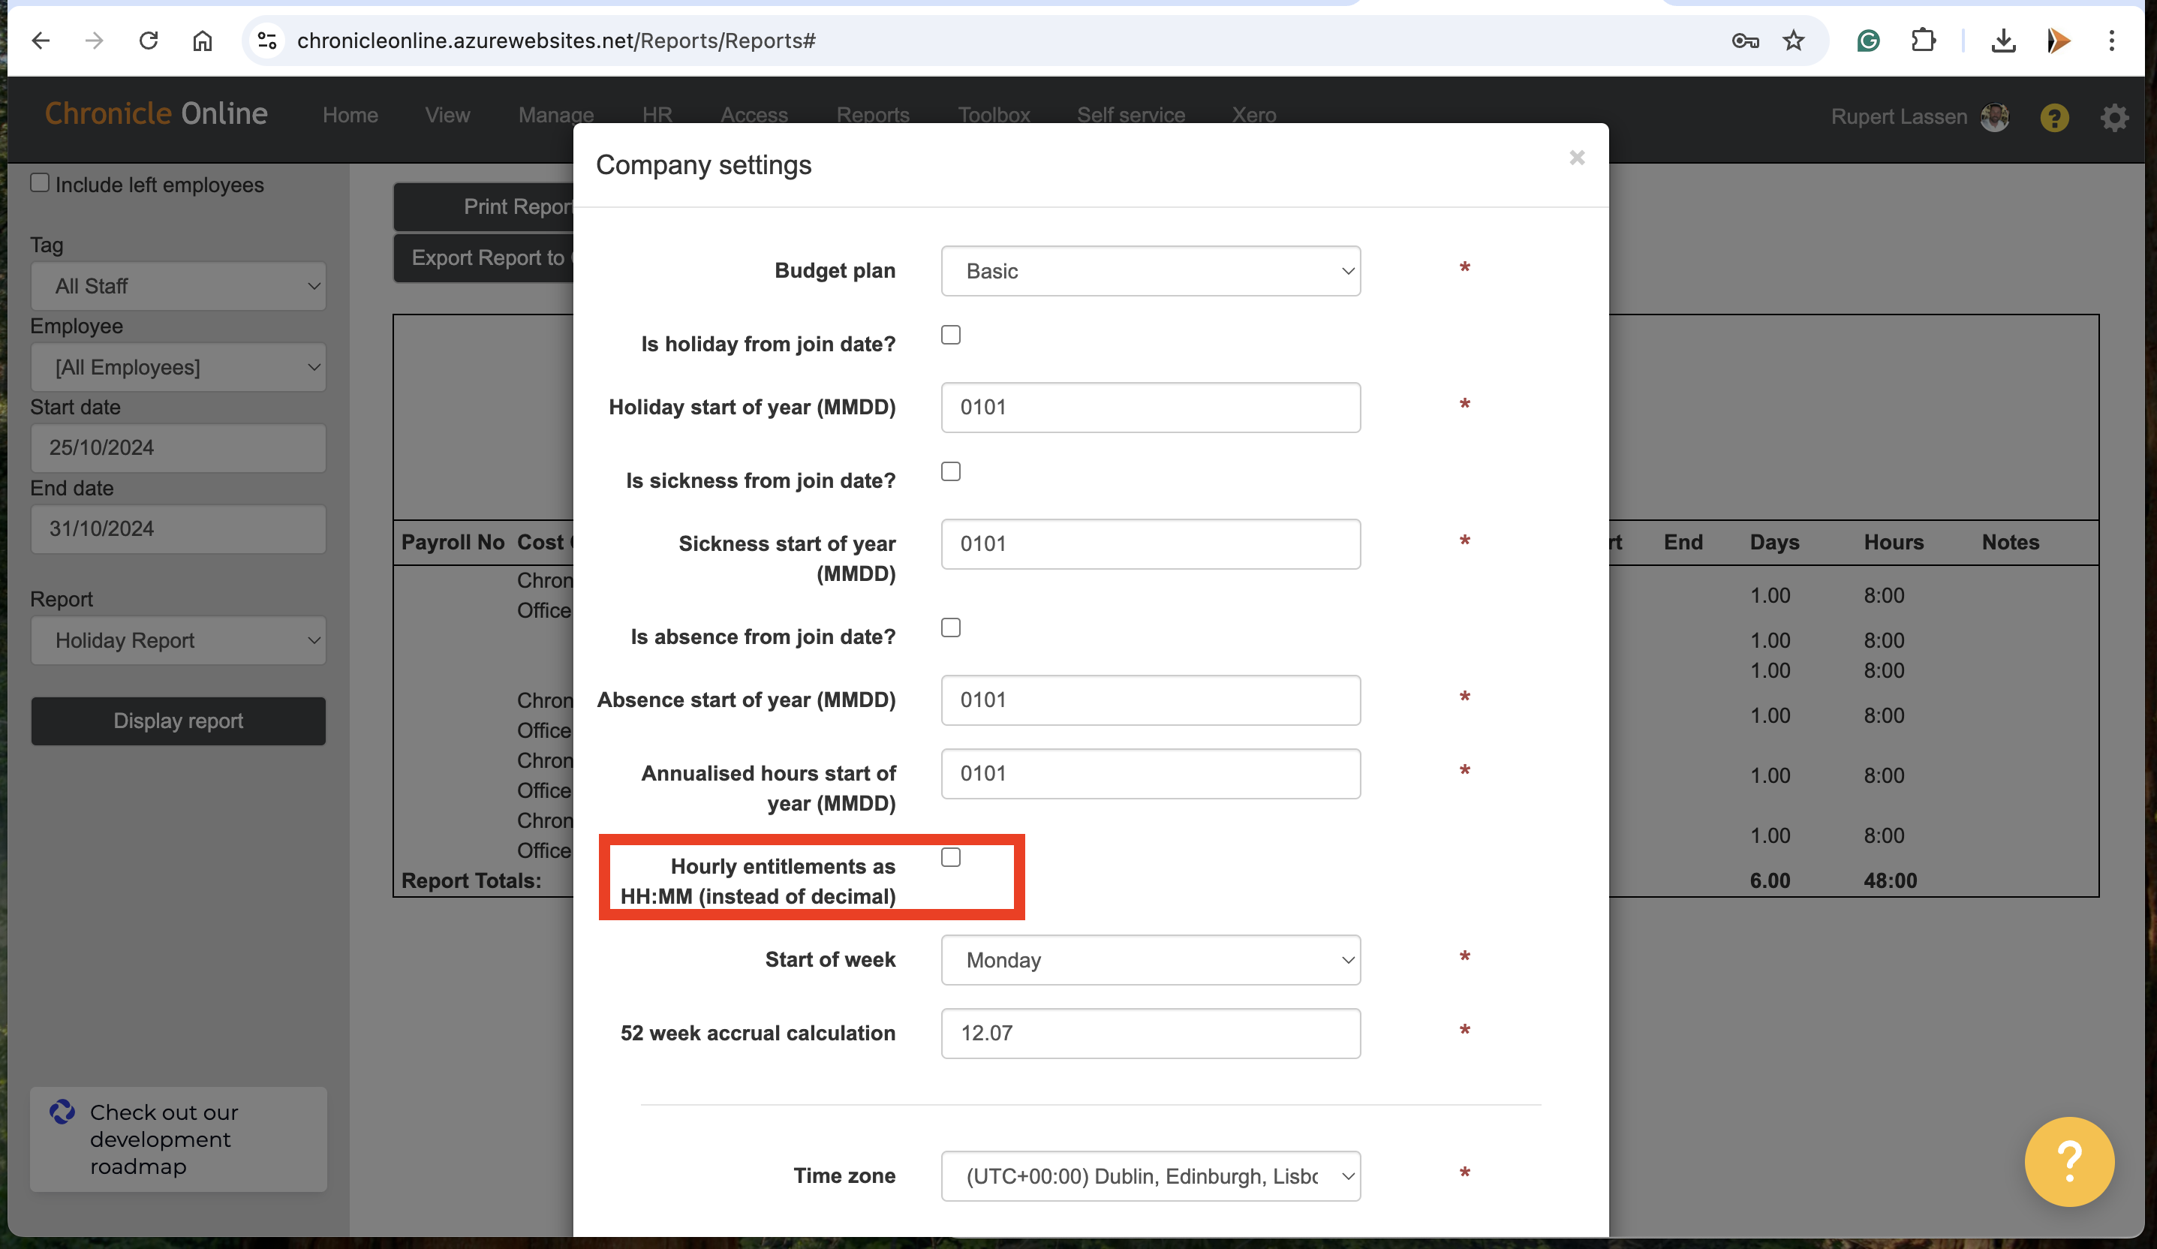Close the Company settings dialog
Viewport: 2157px width, 1249px height.
pos(1577,158)
